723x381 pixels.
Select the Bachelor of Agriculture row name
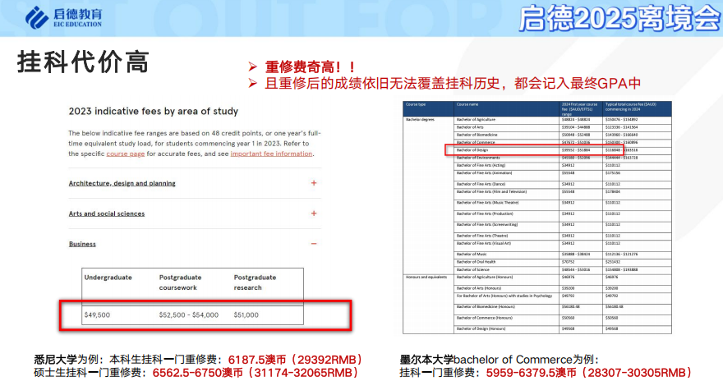click(476, 120)
